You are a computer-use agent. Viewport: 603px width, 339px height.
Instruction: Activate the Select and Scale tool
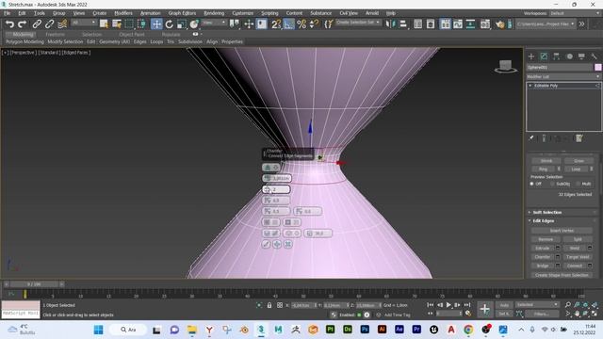click(x=182, y=24)
